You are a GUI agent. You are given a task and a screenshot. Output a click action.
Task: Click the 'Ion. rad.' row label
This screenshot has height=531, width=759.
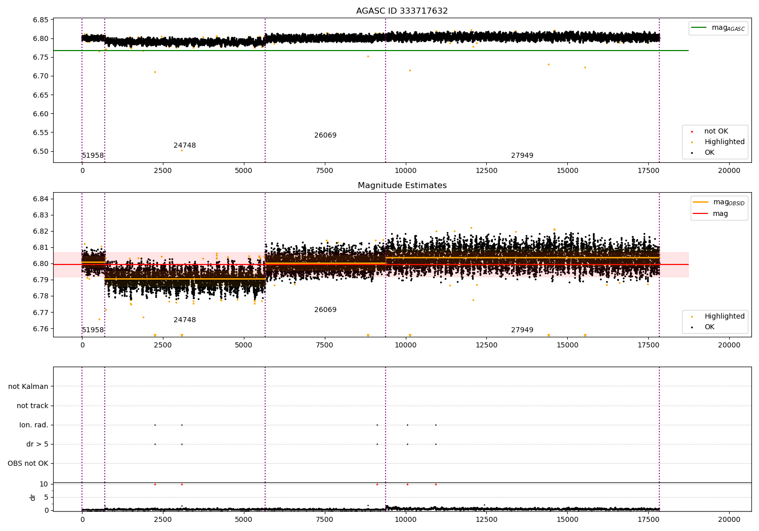(34, 425)
